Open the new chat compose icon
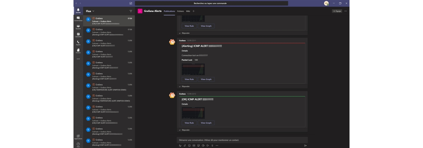 point(131,3)
